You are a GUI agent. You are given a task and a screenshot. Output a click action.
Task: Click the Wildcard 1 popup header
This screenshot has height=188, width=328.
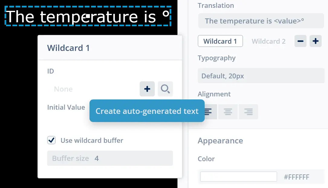(110, 48)
